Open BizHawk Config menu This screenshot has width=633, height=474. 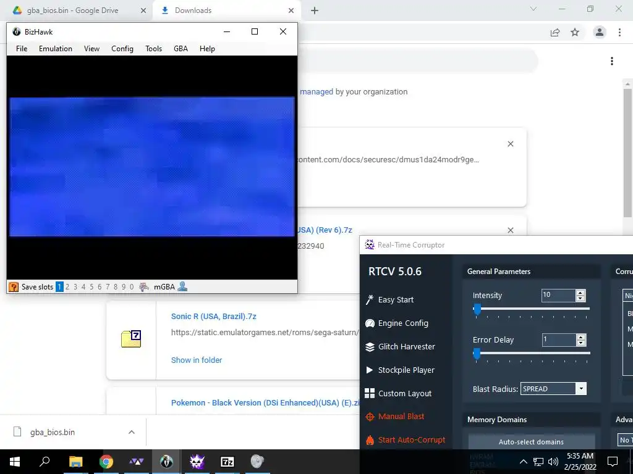pos(122,49)
